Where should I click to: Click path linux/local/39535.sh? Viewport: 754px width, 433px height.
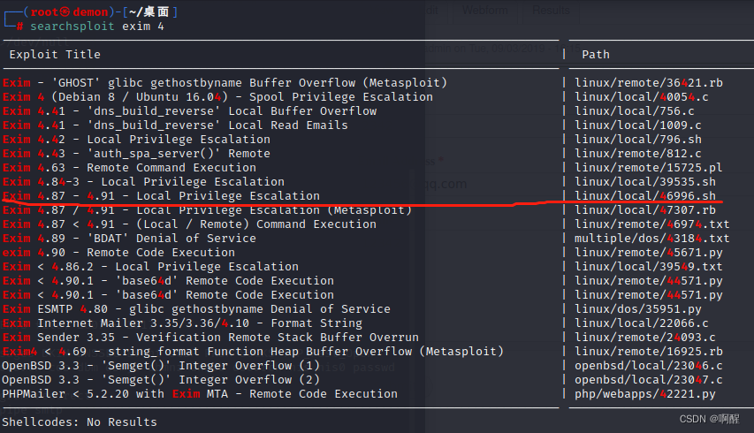(645, 182)
